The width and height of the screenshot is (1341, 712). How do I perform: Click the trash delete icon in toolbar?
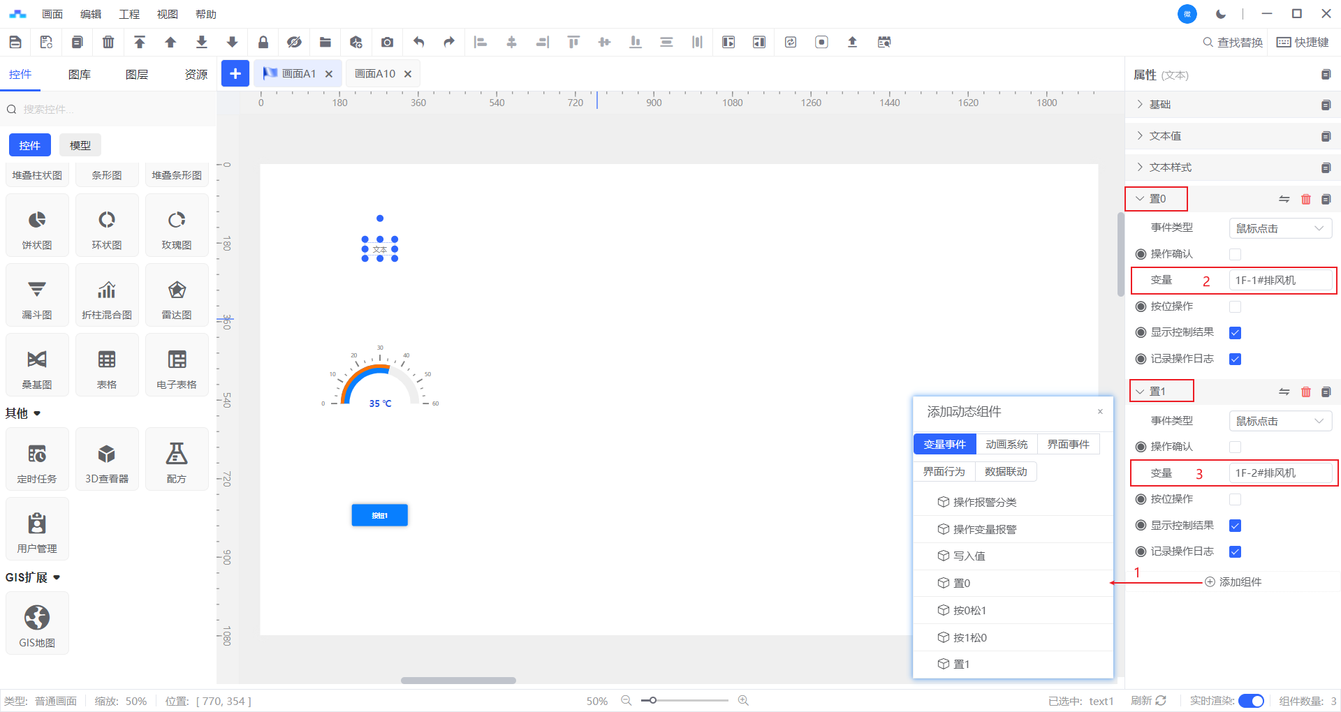tap(108, 42)
